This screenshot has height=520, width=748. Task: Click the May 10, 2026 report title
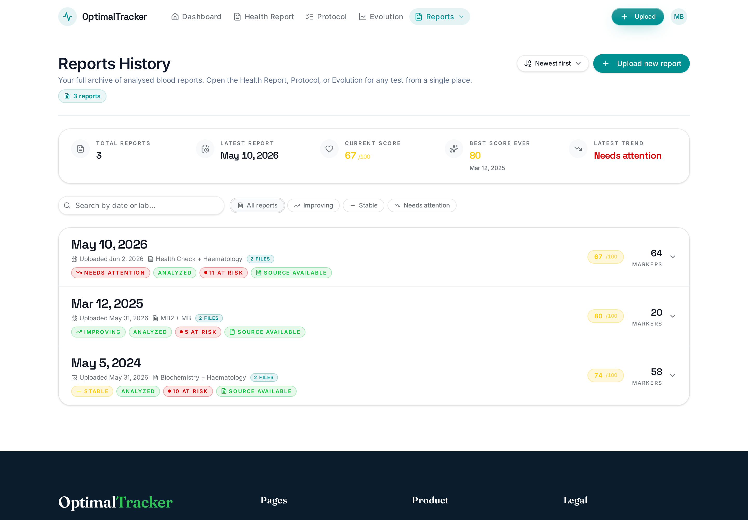109,244
